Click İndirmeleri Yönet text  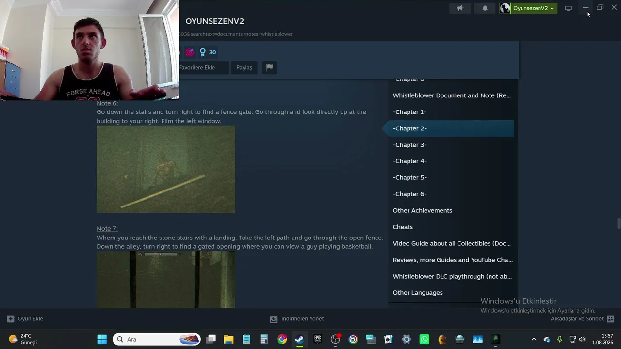303,319
